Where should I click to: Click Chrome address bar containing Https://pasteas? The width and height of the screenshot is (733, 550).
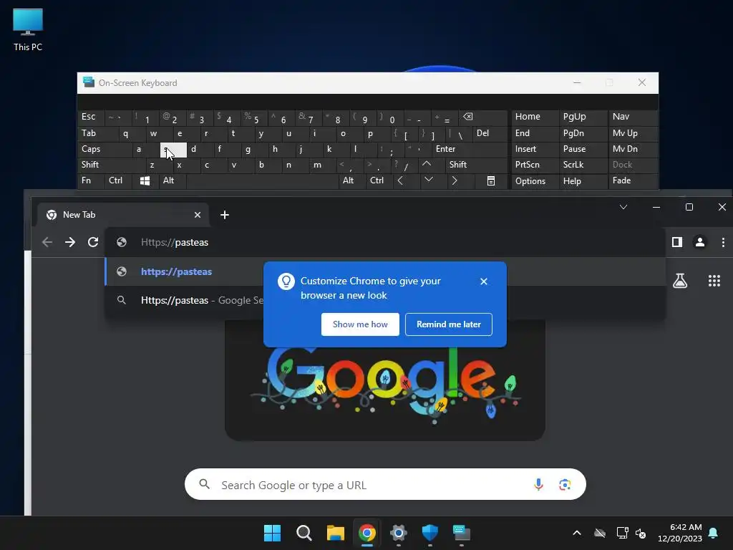(384, 242)
